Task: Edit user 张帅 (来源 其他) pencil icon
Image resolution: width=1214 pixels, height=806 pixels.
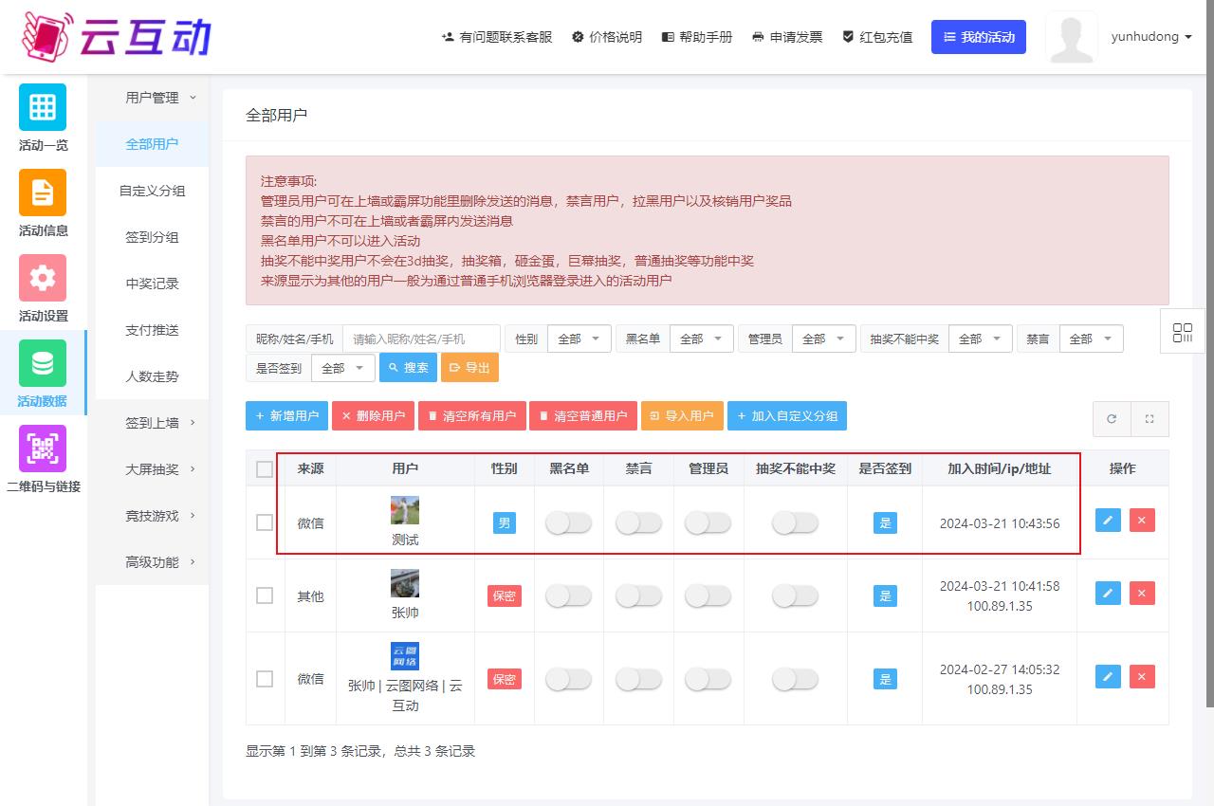Action: [1108, 593]
